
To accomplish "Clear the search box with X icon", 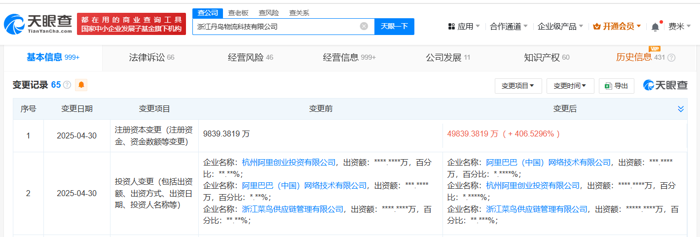I will [364, 27].
